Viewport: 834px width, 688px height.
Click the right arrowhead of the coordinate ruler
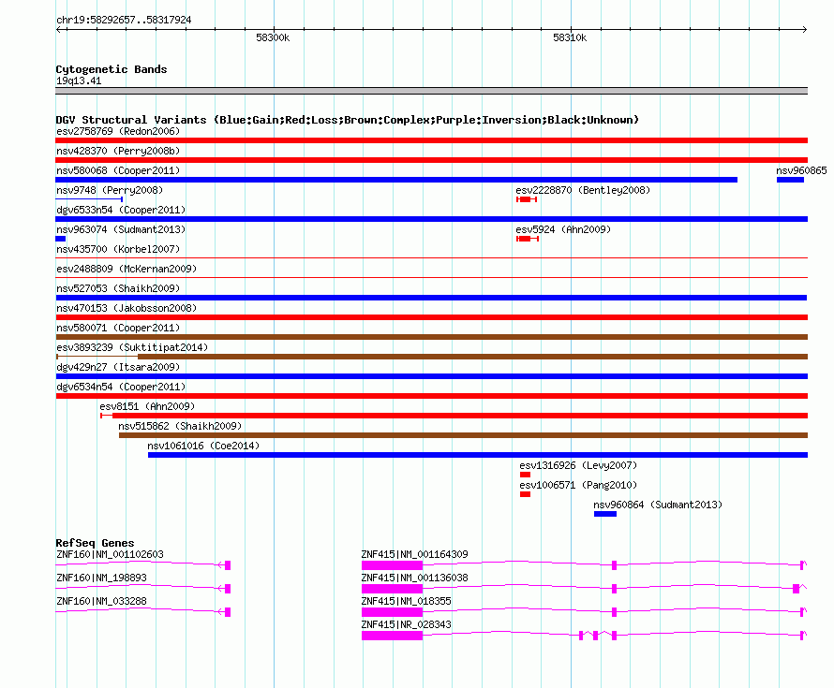[805, 30]
